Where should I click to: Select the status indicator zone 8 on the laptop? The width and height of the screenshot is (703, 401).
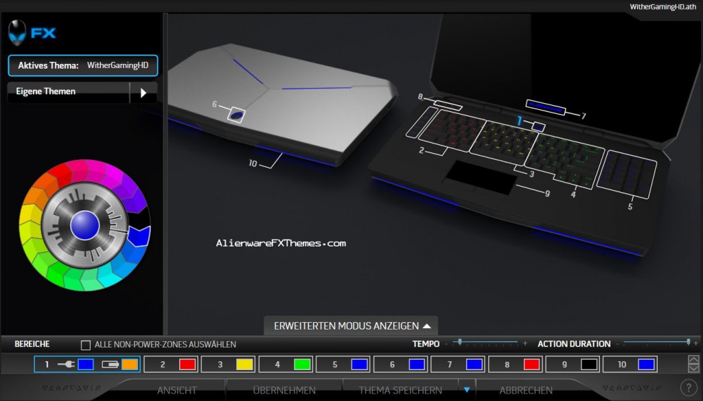point(448,104)
